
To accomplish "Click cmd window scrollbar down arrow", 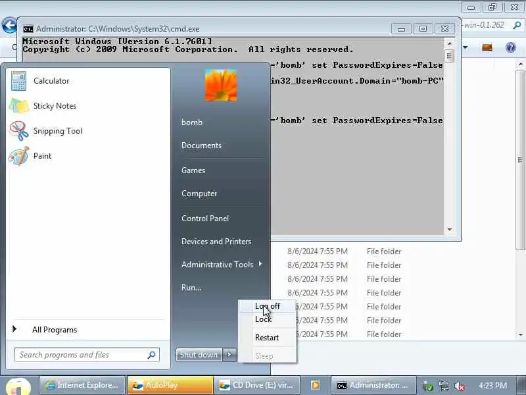I will pos(450,229).
